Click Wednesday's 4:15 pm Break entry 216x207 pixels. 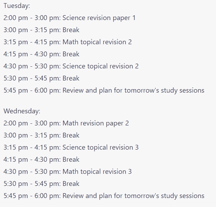point(41,160)
